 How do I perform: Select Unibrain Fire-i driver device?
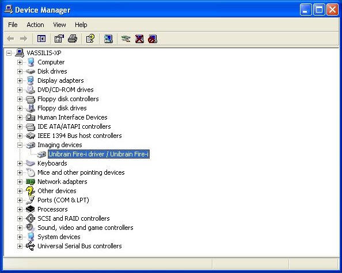pos(98,154)
